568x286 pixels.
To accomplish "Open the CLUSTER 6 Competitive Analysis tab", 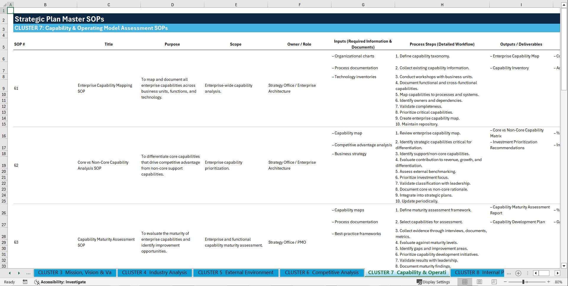I will pos(322,272).
